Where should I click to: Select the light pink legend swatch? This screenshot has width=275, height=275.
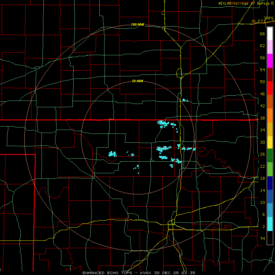[270, 47]
